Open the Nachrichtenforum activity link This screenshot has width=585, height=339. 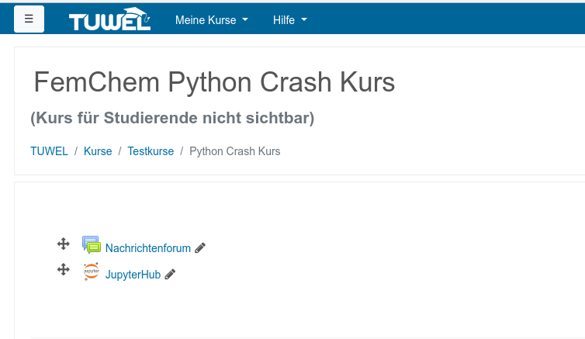(147, 248)
